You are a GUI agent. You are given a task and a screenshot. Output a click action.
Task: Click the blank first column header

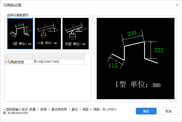click(x=19, y=56)
